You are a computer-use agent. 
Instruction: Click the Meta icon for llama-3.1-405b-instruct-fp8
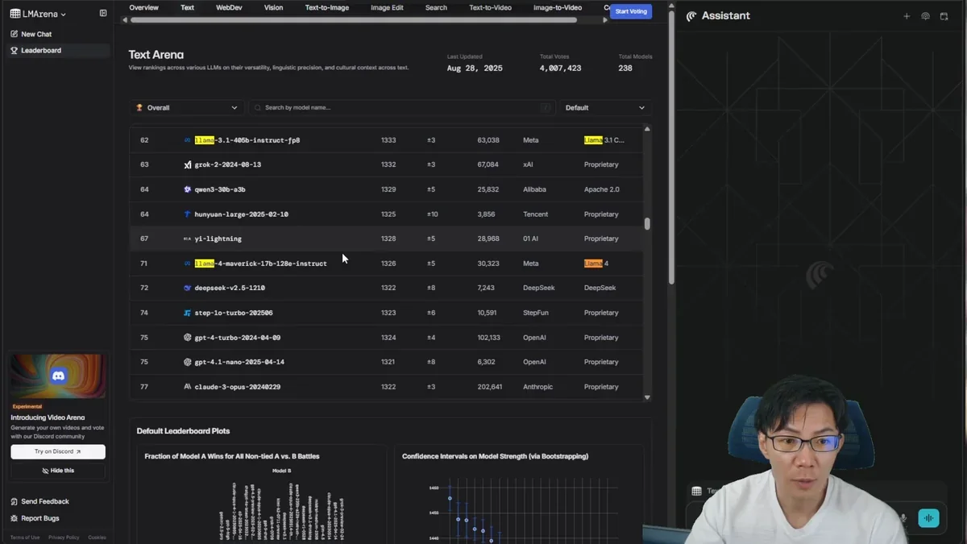pyautogui.click(x=187, y=140)
